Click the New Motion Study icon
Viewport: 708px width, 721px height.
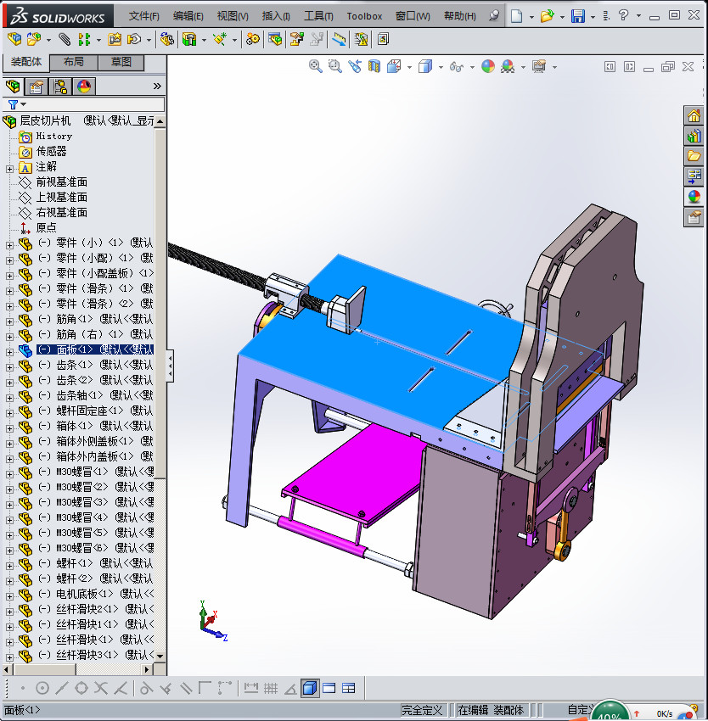pos(252,39)
